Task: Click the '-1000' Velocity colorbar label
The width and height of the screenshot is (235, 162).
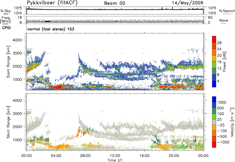Action: [x=223, y=142]
